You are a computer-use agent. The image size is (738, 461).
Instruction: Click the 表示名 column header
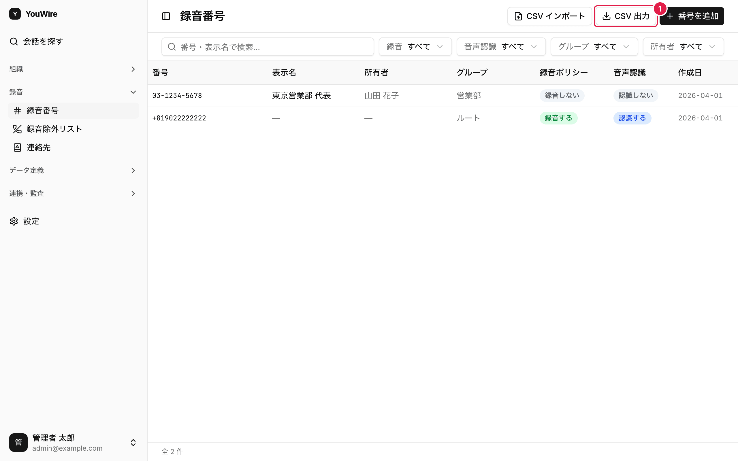click(284, 73)
